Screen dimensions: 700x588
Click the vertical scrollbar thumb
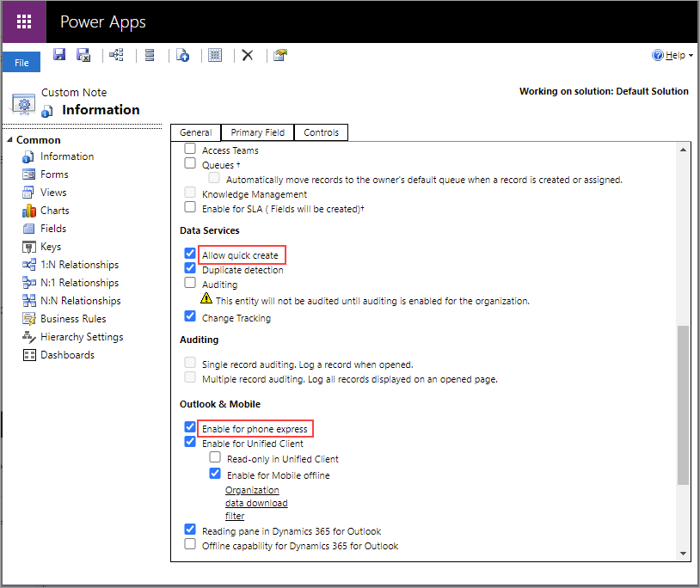684,404
